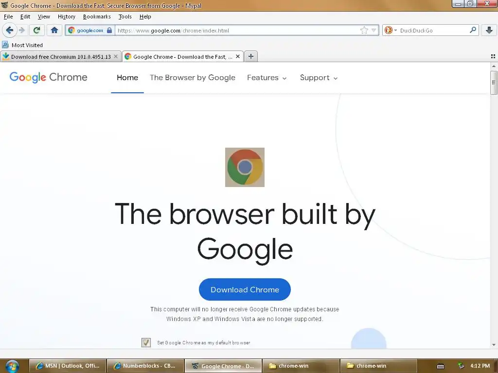Image resolution: width=498 pixels, height=373 pixels.
Task: Reload the current page
Action: coord(36,31)
